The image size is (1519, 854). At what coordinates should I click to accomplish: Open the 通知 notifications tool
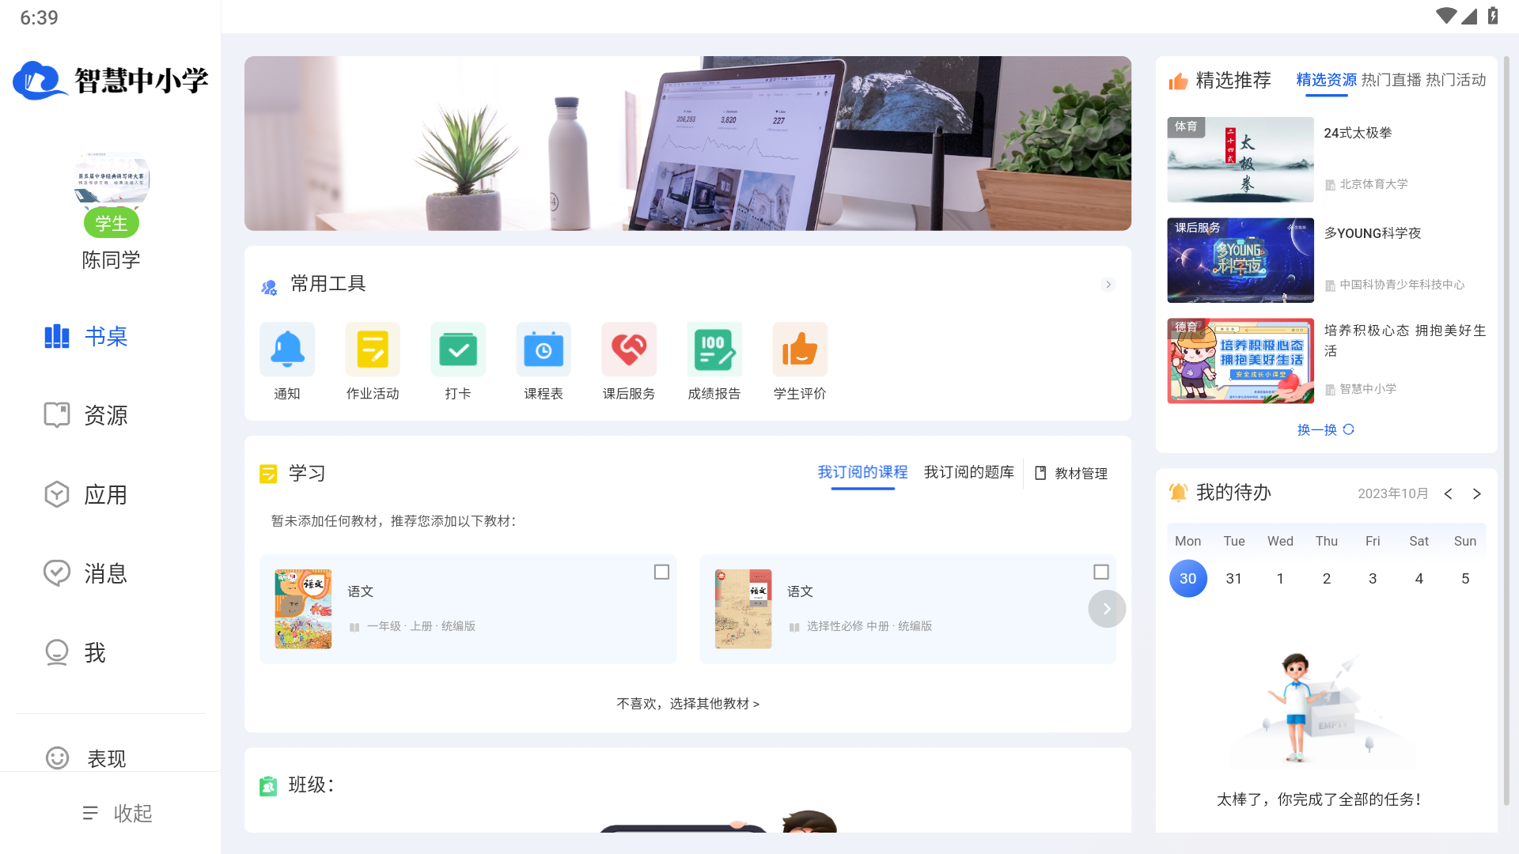coord(286,362)
